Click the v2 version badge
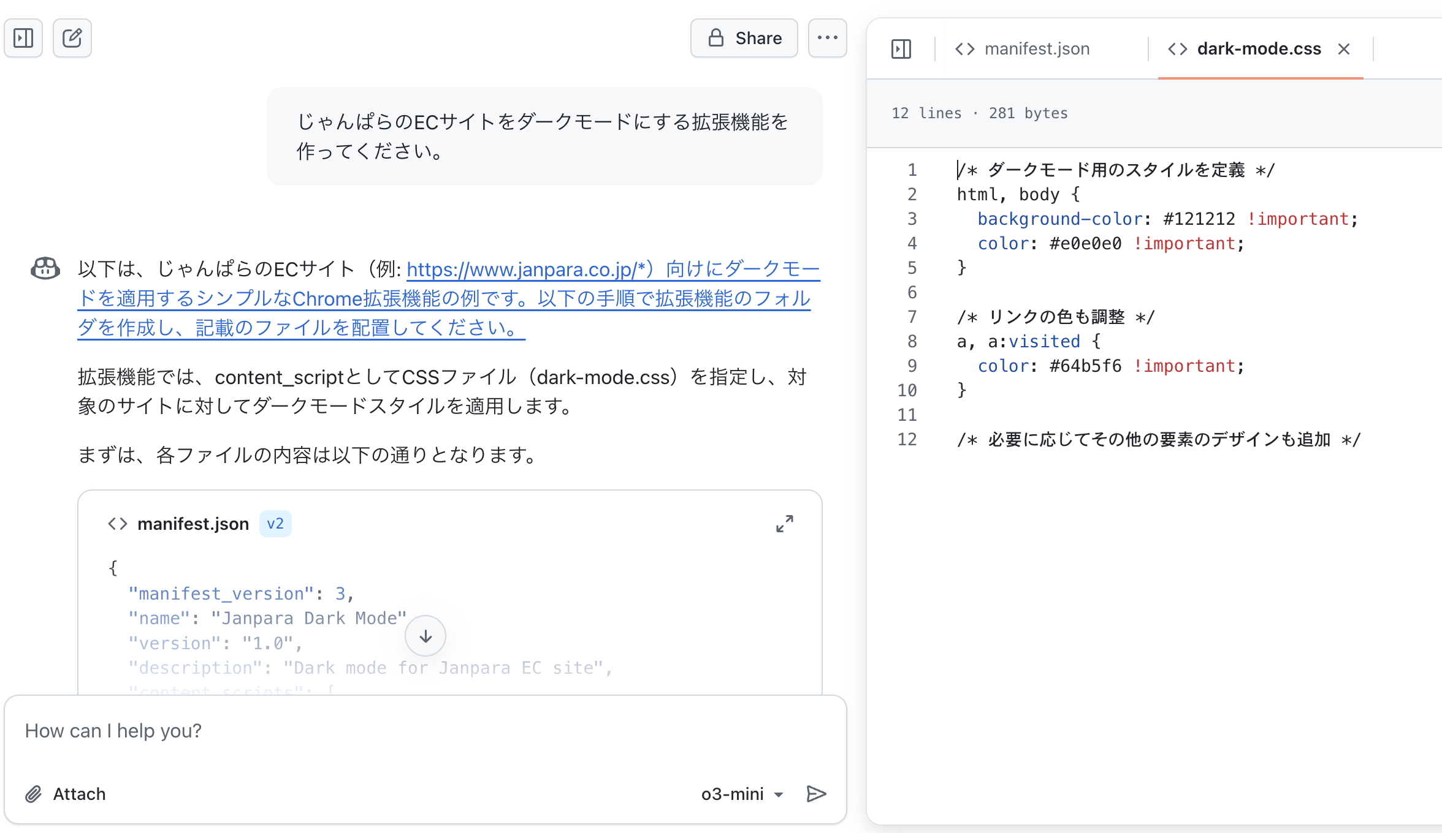 pyautogui.click(x=275, y=524)
